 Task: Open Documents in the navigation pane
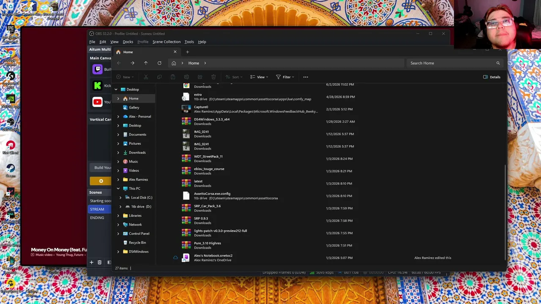[x=137, y=134]
